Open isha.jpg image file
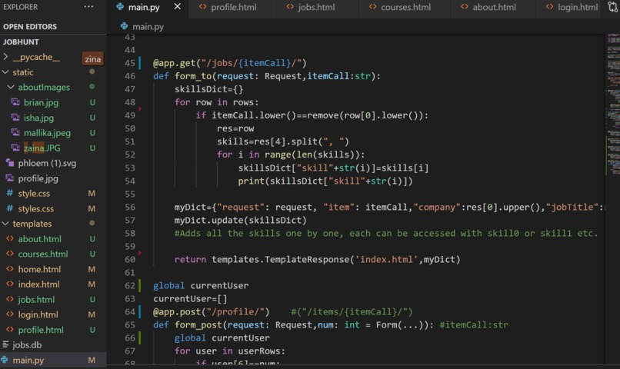 coord(38,118)
